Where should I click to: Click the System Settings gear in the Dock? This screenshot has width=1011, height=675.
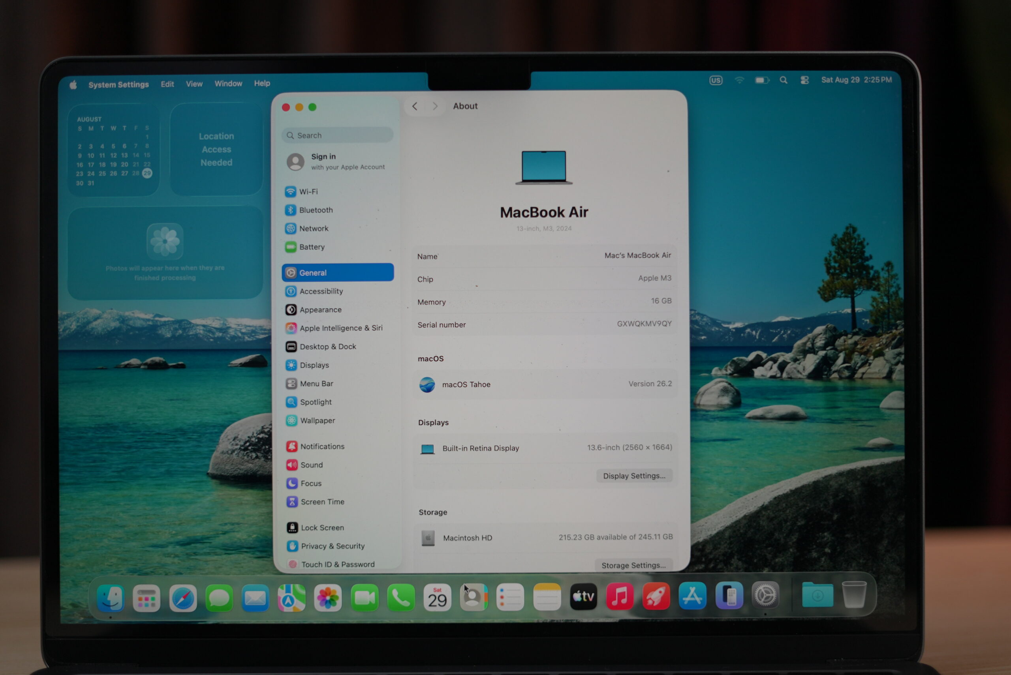(x=765, y=595)
